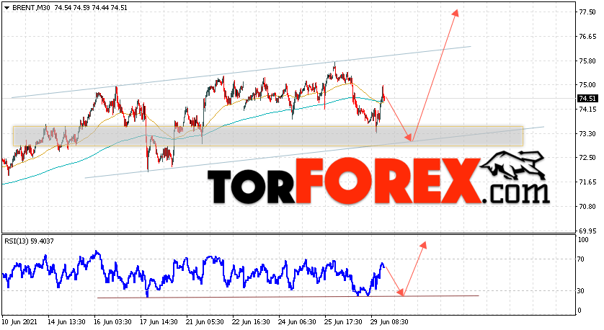Click the RSI(13) 59.4037 indicator label
The width and height of the screenshot is (604, 330).
(x=30, y=241)
